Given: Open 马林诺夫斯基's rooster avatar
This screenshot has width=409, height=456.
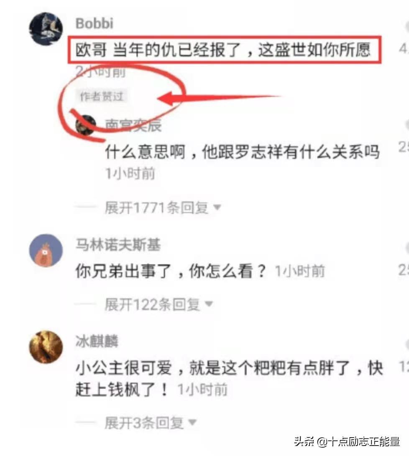Looking at the screenshot, I should [x=46, y=251].
